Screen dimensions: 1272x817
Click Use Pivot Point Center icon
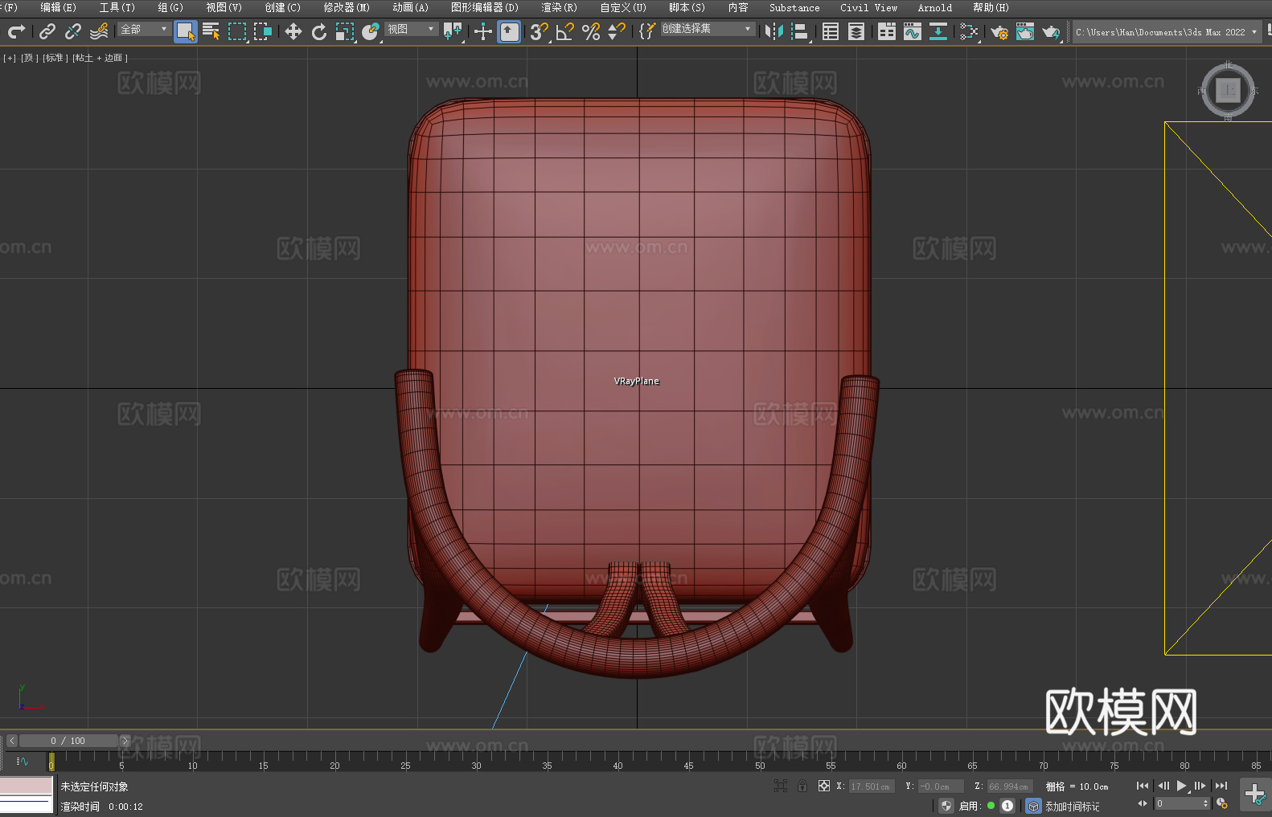[x=453, y=31]
